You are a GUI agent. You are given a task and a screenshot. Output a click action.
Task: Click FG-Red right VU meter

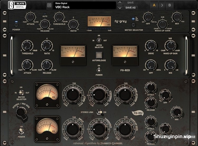125,55
